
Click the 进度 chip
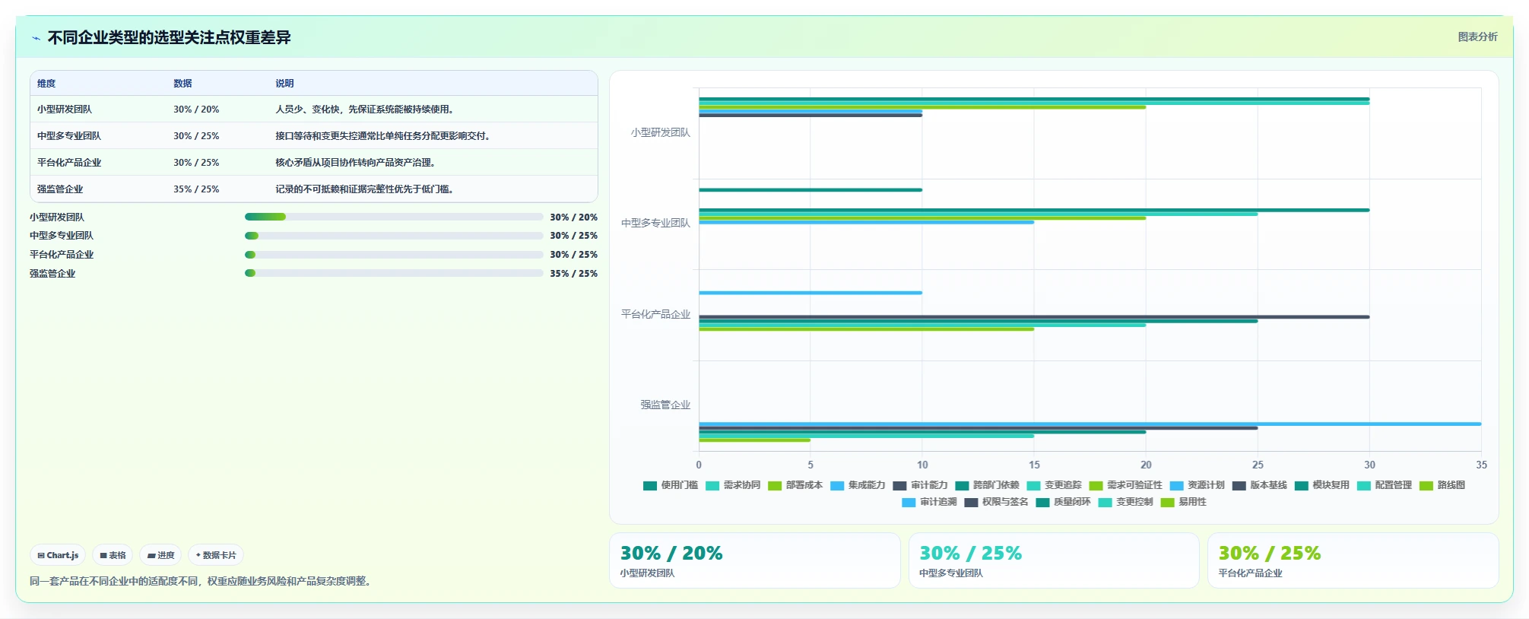pyautogui.click(x=160, y=555)
